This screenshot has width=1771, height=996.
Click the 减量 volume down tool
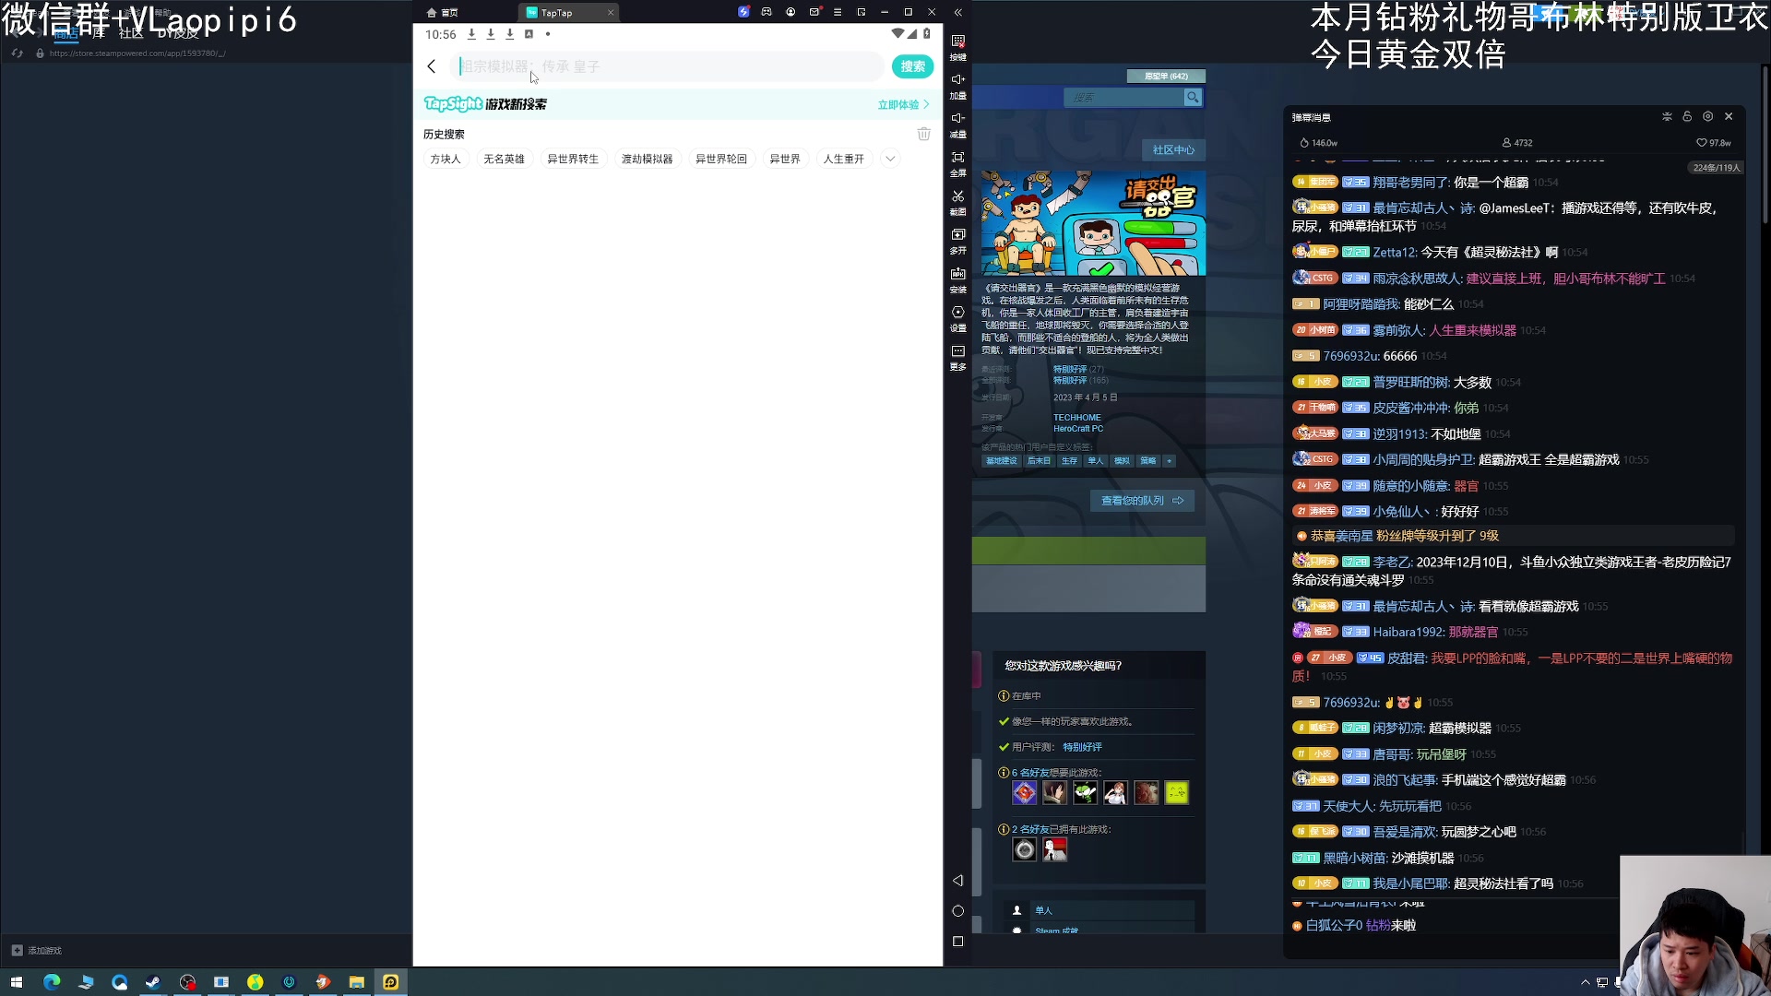coord(958,125)
